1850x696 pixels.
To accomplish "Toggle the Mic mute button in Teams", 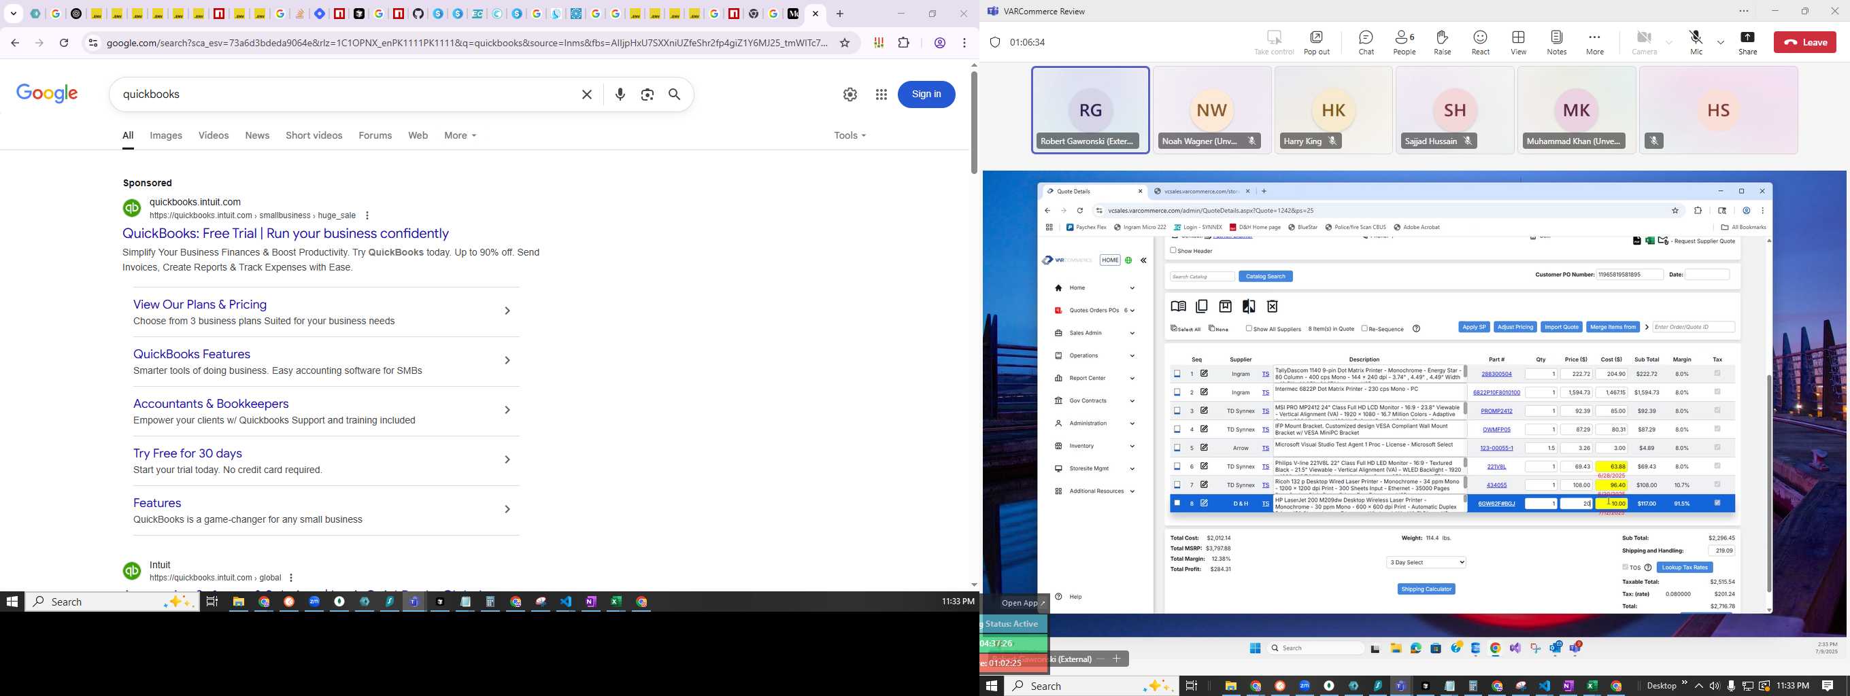I will tap(1696, 42).
